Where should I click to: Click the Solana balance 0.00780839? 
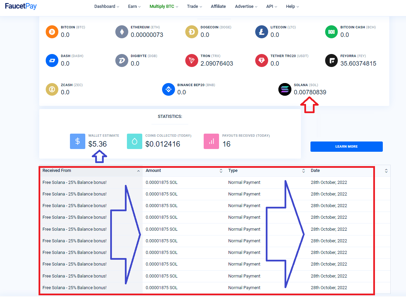(310, 92)
